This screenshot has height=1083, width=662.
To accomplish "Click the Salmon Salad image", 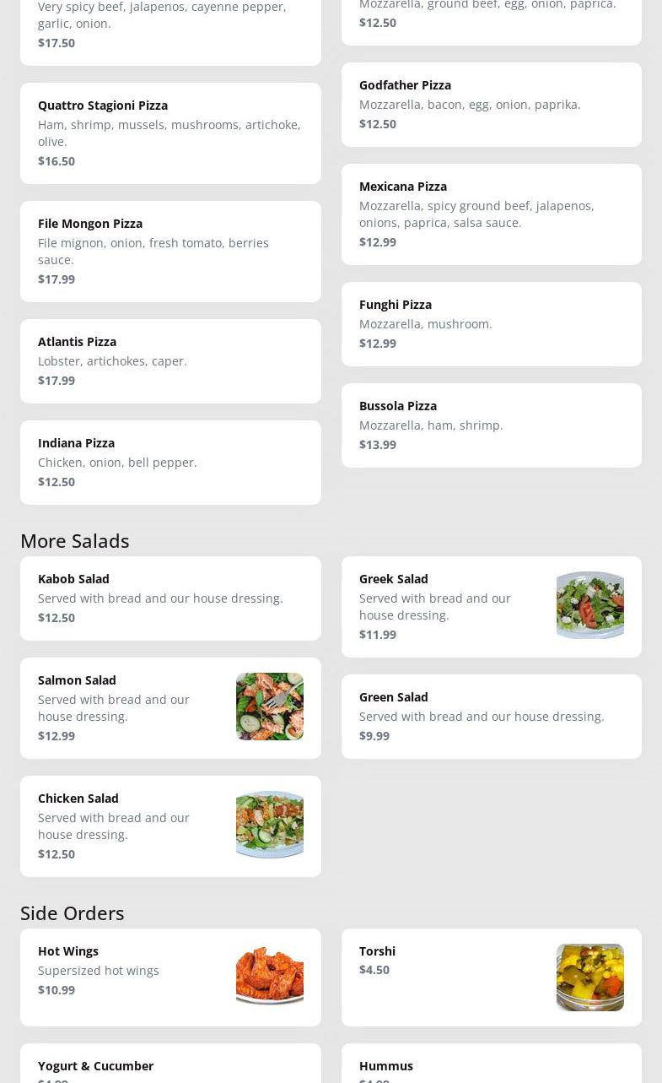I will tap(269, 707).
